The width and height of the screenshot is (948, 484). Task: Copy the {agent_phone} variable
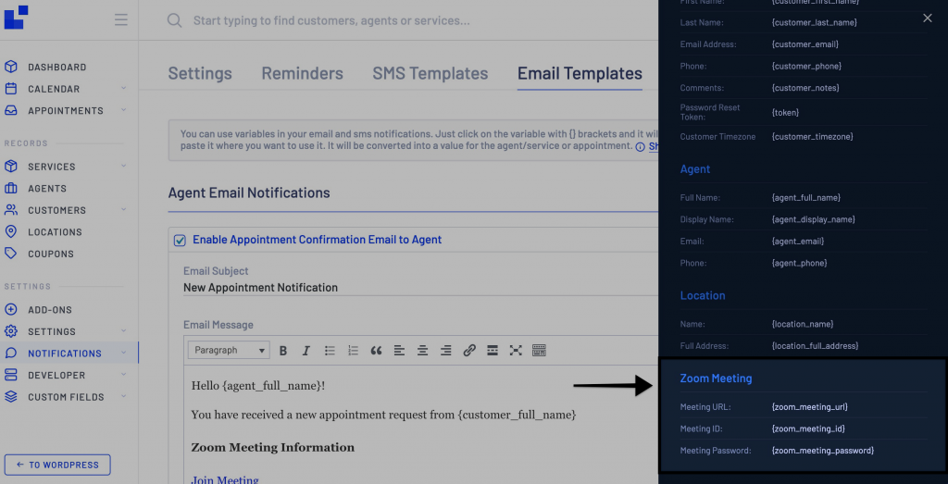[799, 263]
